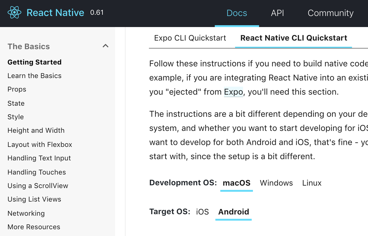The image size is (368, 236).
Task: Open Learn the Basics page
Action: pos(34,76)
